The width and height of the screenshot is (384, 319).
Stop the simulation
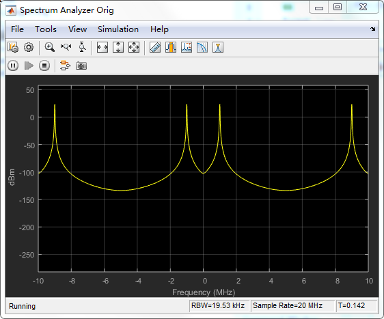coord(44,66)
